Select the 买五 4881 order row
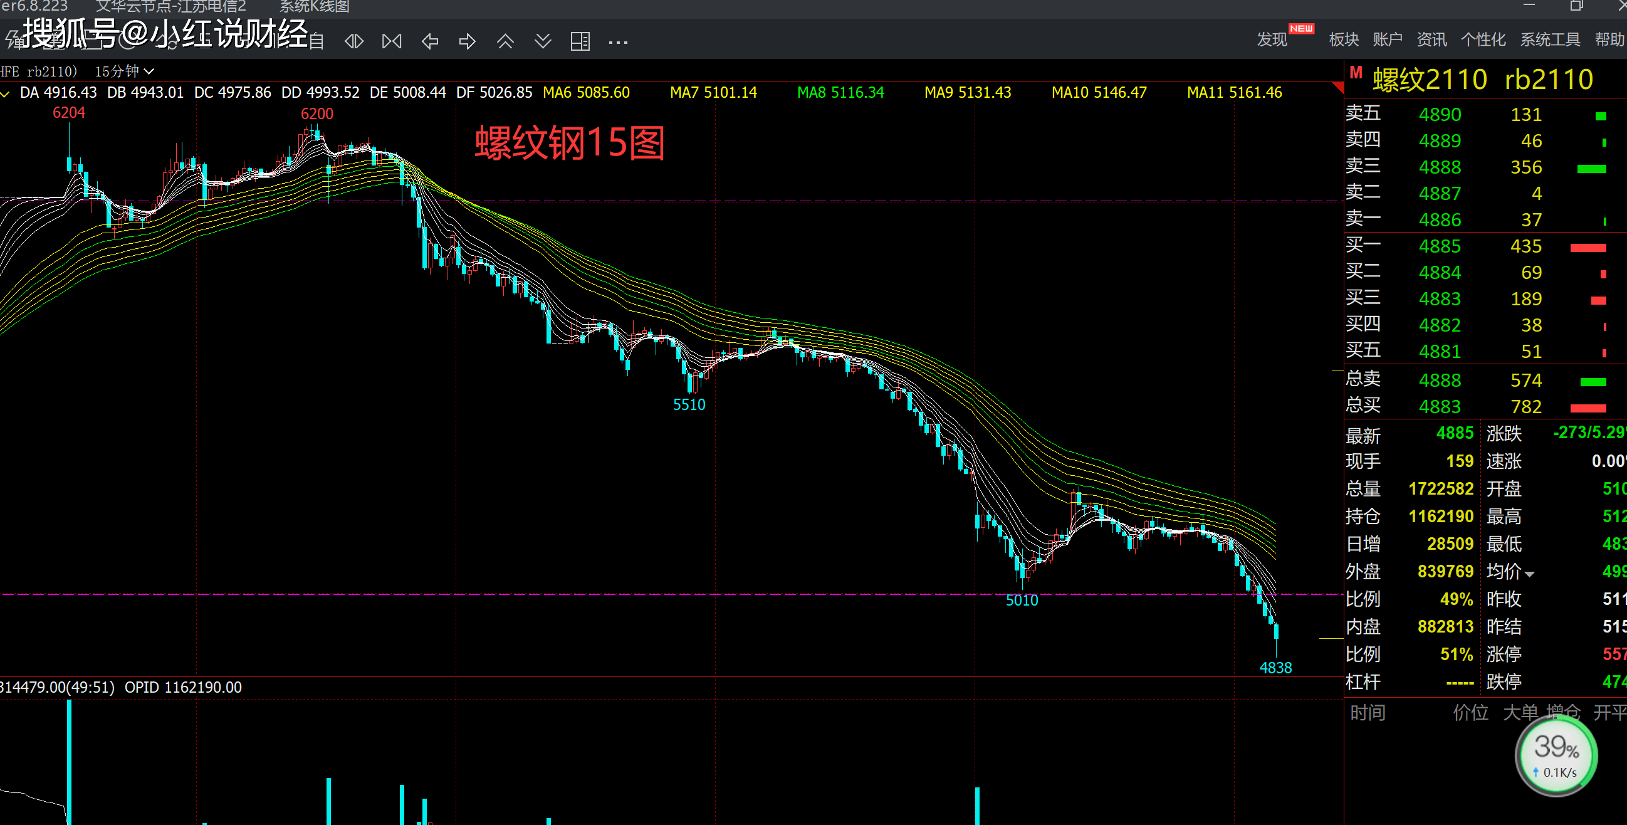1627x825 pixels. tap(1485, 351)
